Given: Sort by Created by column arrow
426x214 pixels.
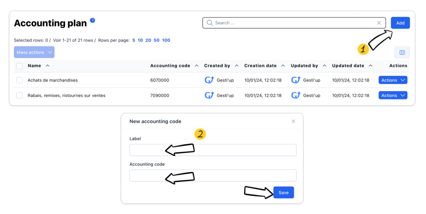Looking at the screenshot, I should point(237,66).
